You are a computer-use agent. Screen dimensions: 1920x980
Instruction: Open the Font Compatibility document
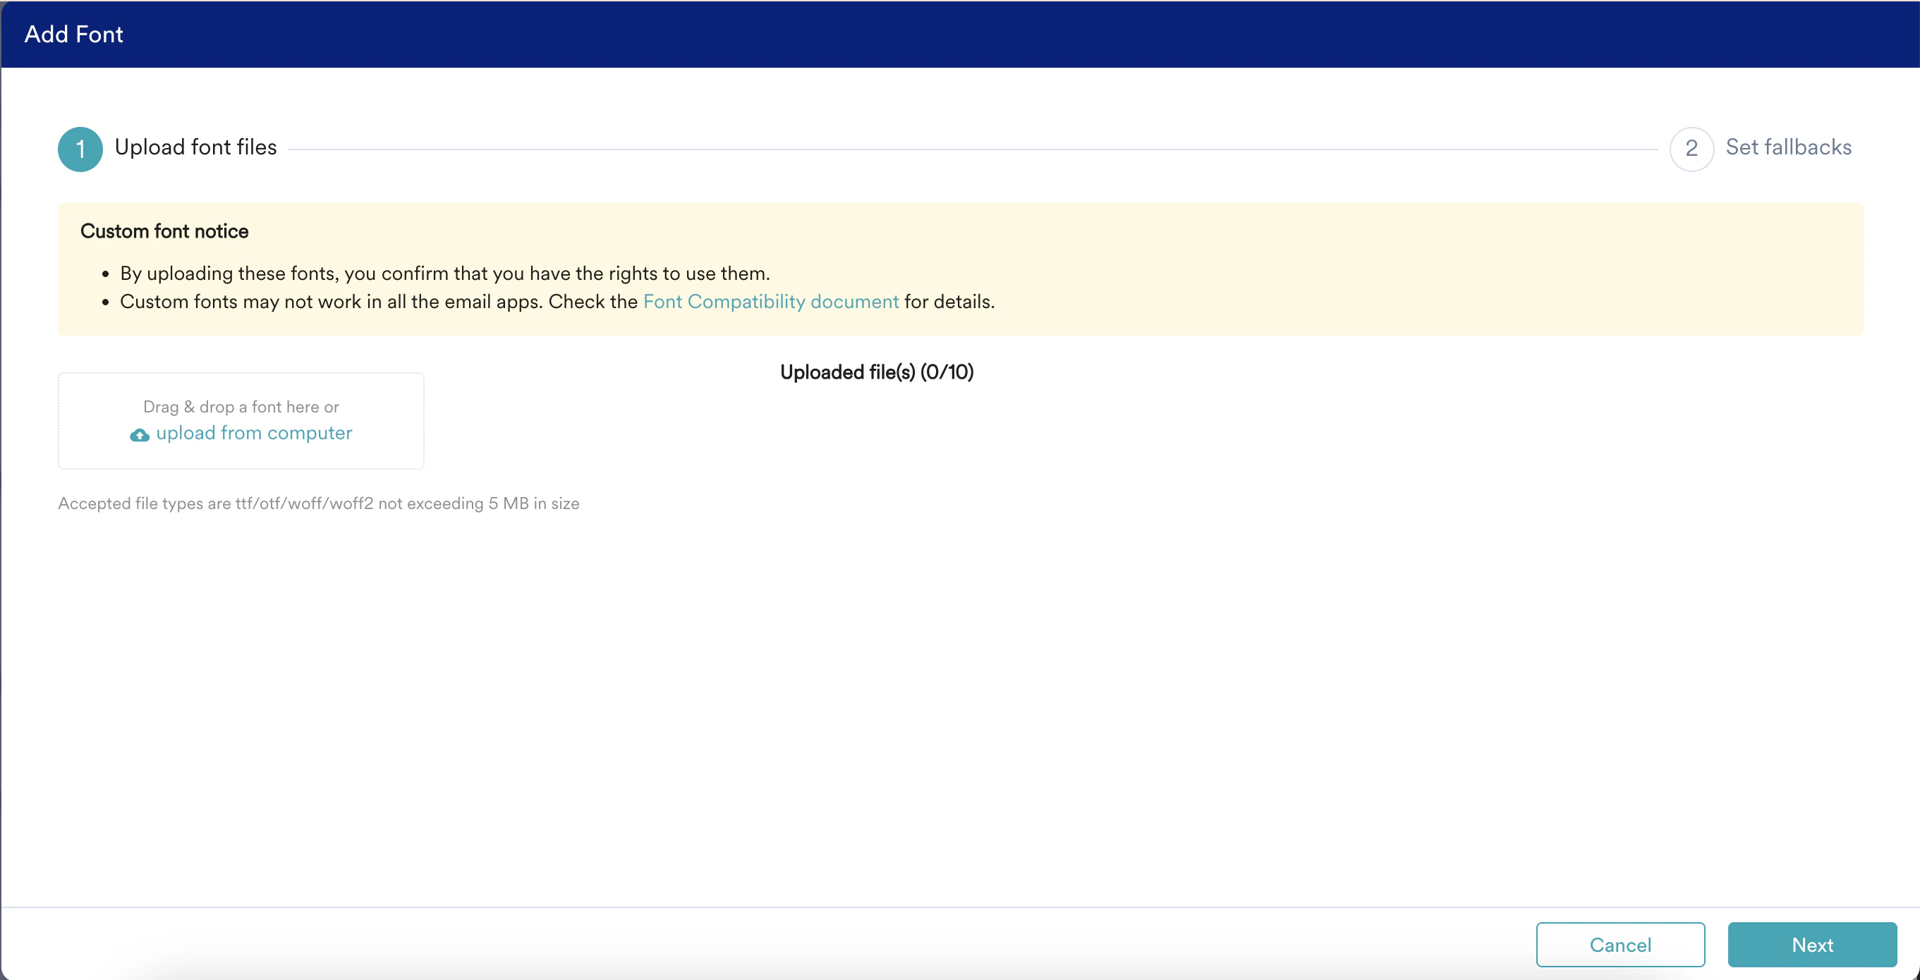tap(771, 302)
